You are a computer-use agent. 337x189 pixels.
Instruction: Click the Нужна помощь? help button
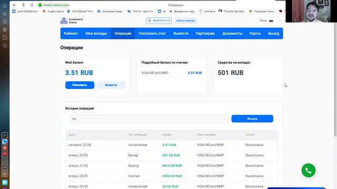[x=186, y=20]
